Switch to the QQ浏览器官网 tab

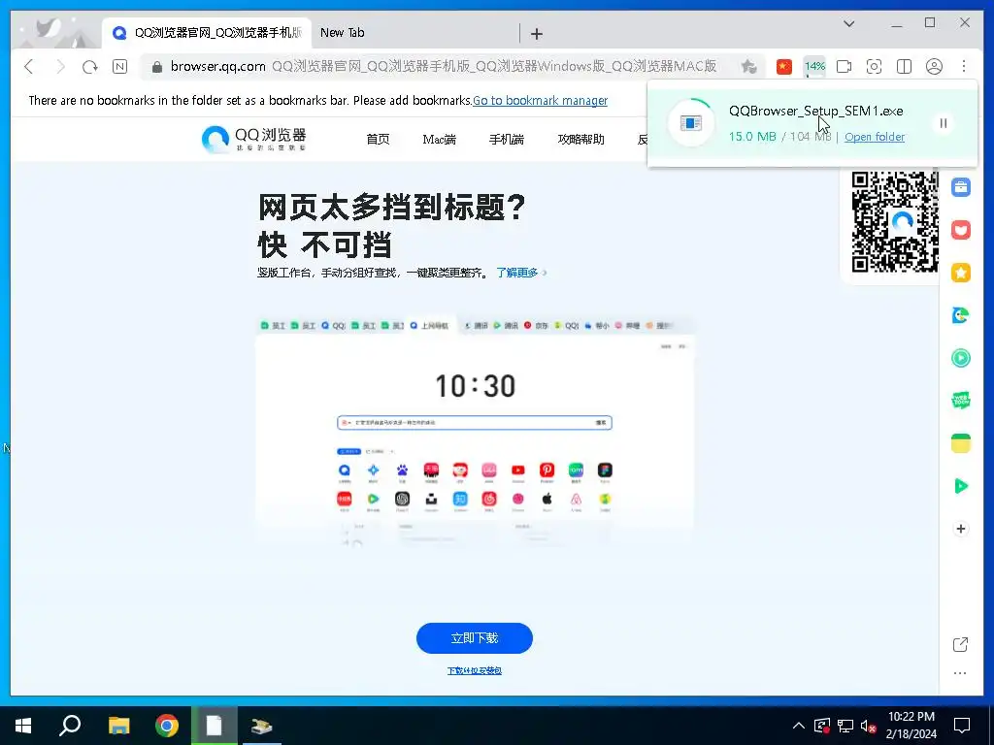click(x=207, y=33)
